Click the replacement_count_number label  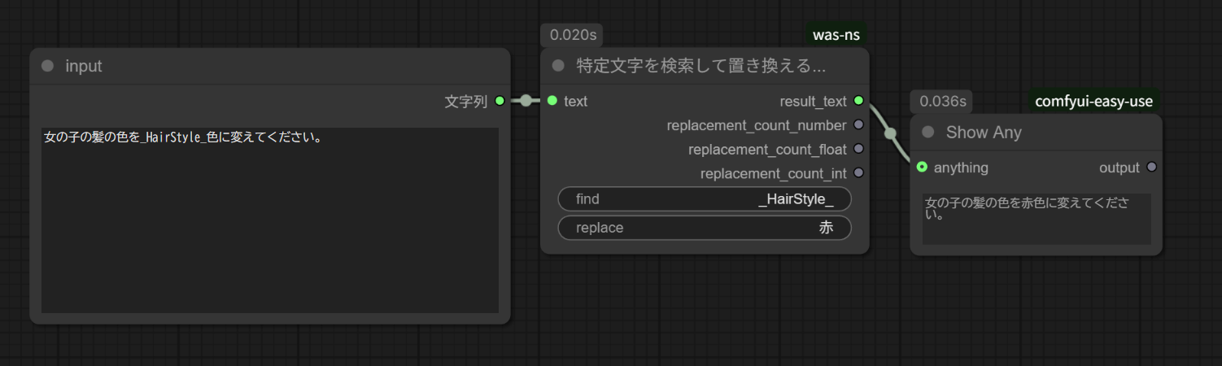click(757, 125)
